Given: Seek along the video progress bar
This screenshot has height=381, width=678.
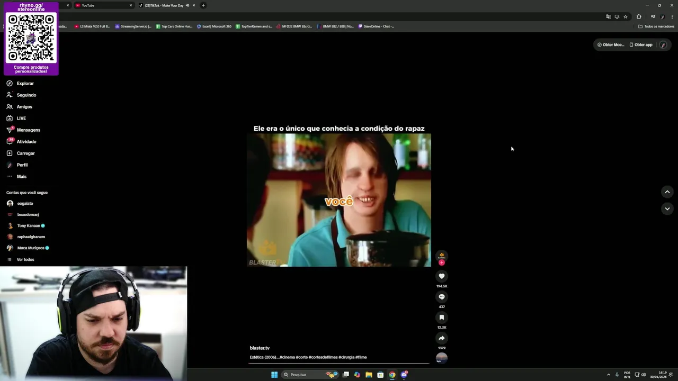Looking at the screenshot, I should pyautogui.click(x=339, y=364).
